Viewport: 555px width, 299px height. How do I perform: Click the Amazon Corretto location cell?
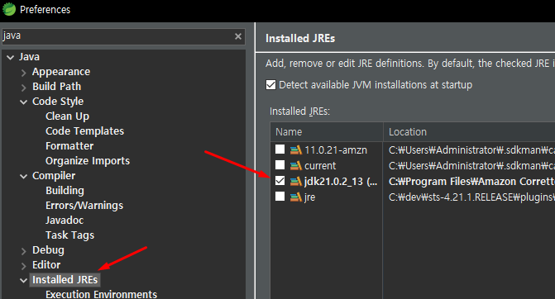click(471, 182)
